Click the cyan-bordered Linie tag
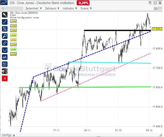This screenshot has height=137, width=164. [x=13, y=49]
